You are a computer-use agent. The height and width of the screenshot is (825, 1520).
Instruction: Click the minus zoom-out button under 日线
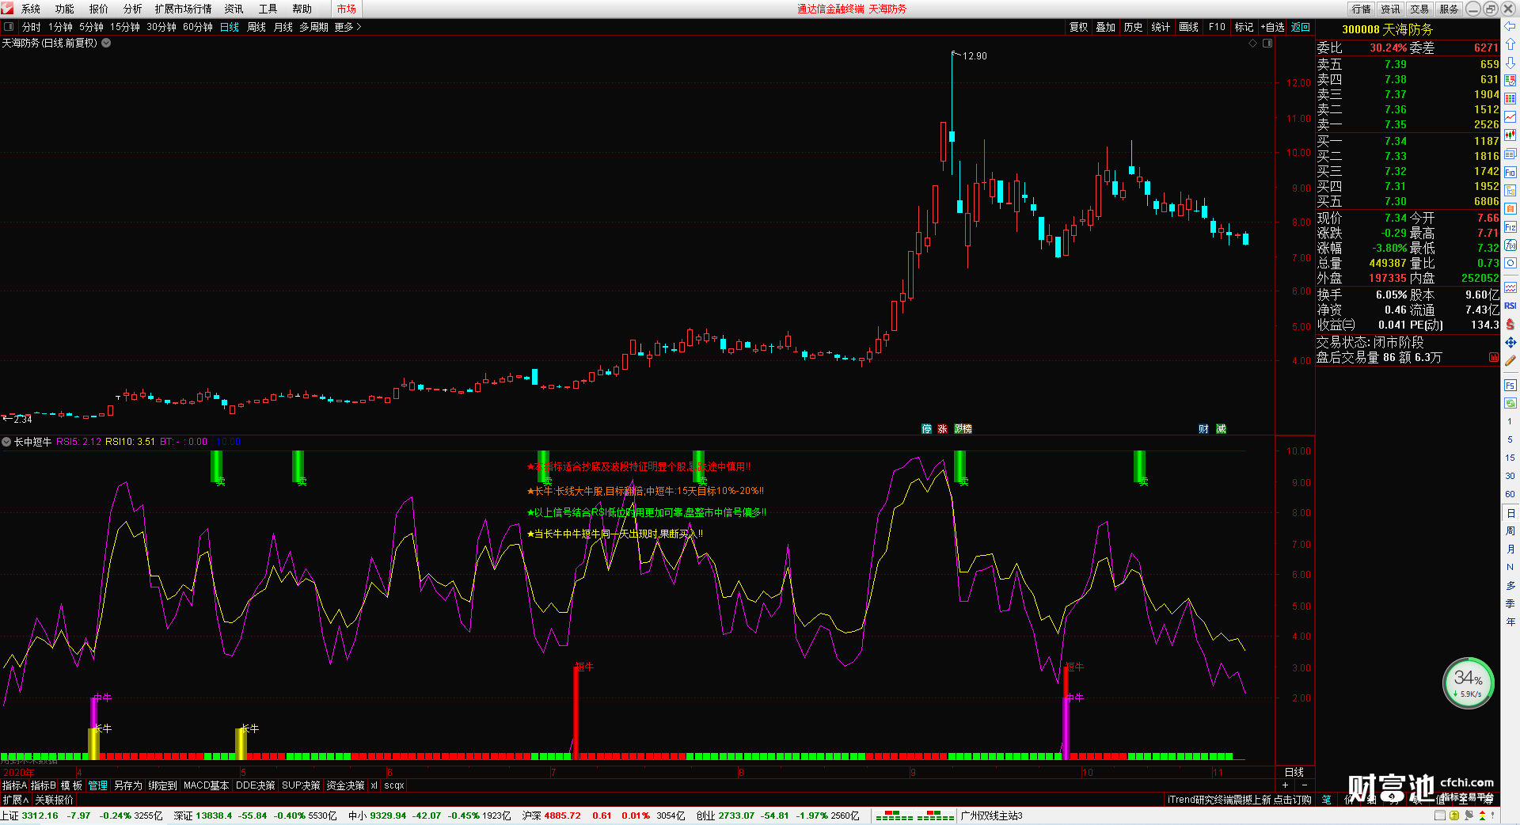tap(1304, 785)
